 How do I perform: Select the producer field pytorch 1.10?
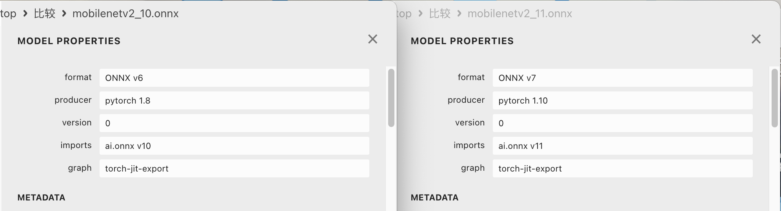pyautogui.click(x=623, y=100)
